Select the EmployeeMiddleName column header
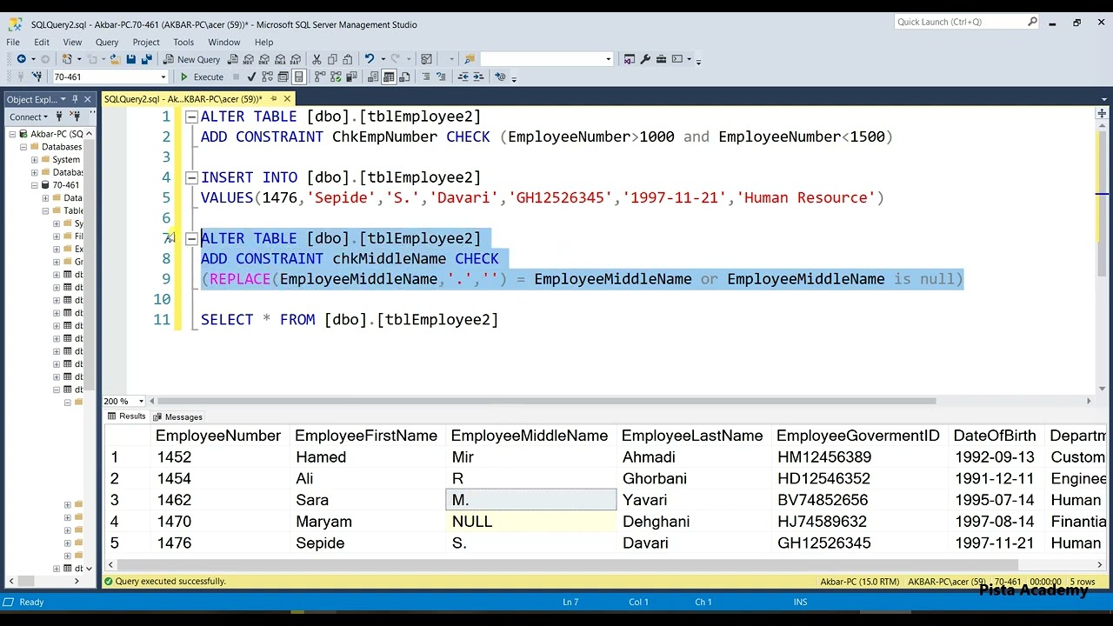This screenshot has height=626, width=1113. [530, 436]
